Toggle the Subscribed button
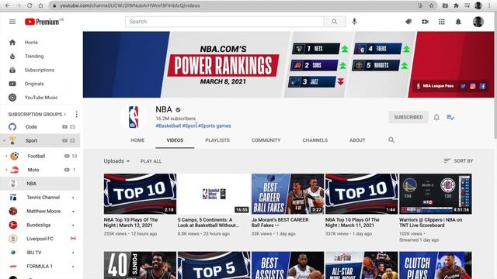 coord(408,117)
